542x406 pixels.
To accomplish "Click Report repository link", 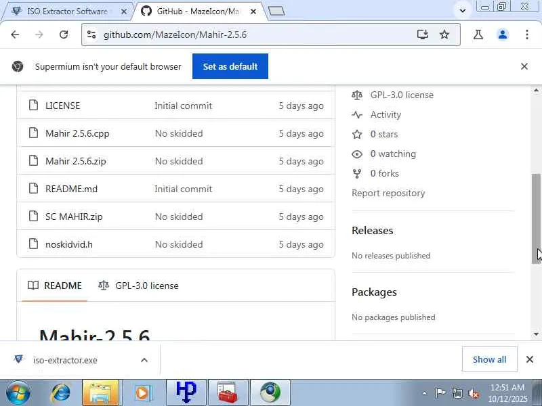I will coord(388,193).
